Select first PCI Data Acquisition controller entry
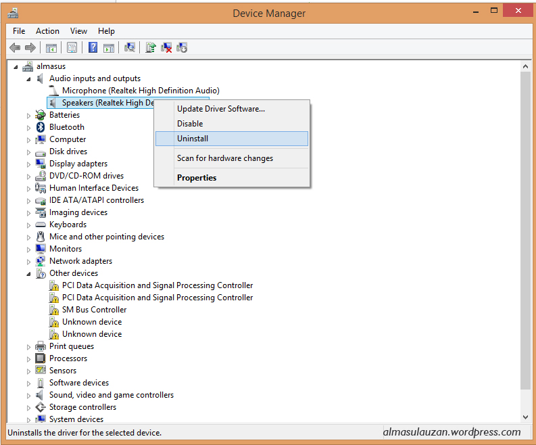This screenshot has height=445, width=536. click(x=157, y=285)
